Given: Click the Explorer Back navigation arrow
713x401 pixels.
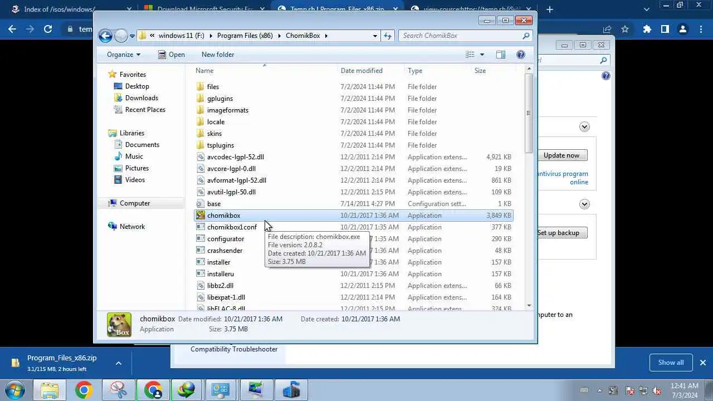Looking at the screenshot, I should pyautogui.click(x=105, y=36).
